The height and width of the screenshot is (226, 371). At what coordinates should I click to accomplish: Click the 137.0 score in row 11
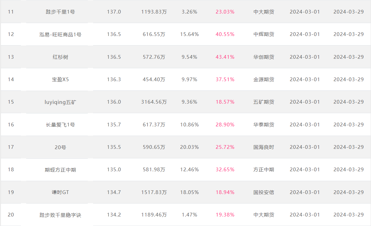coord(114,12)
